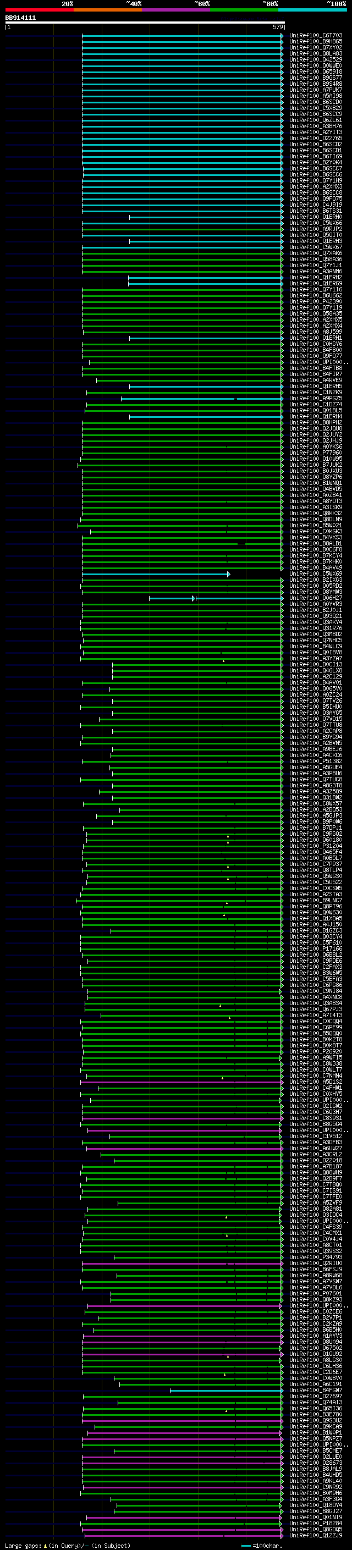The height and width of the screenshot is (1550, 352).
Task: Select the UniRef100_Q93Q21 label
Action: coord(316,616)
